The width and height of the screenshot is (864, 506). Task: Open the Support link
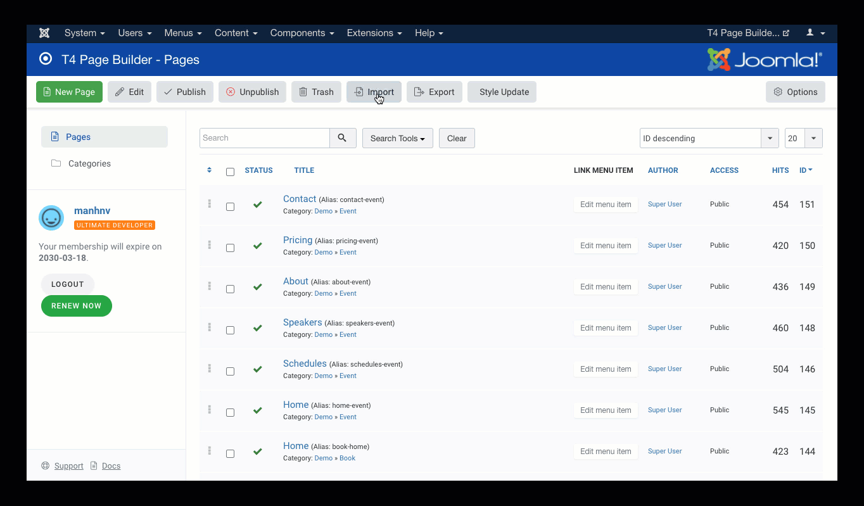[68, 466]
